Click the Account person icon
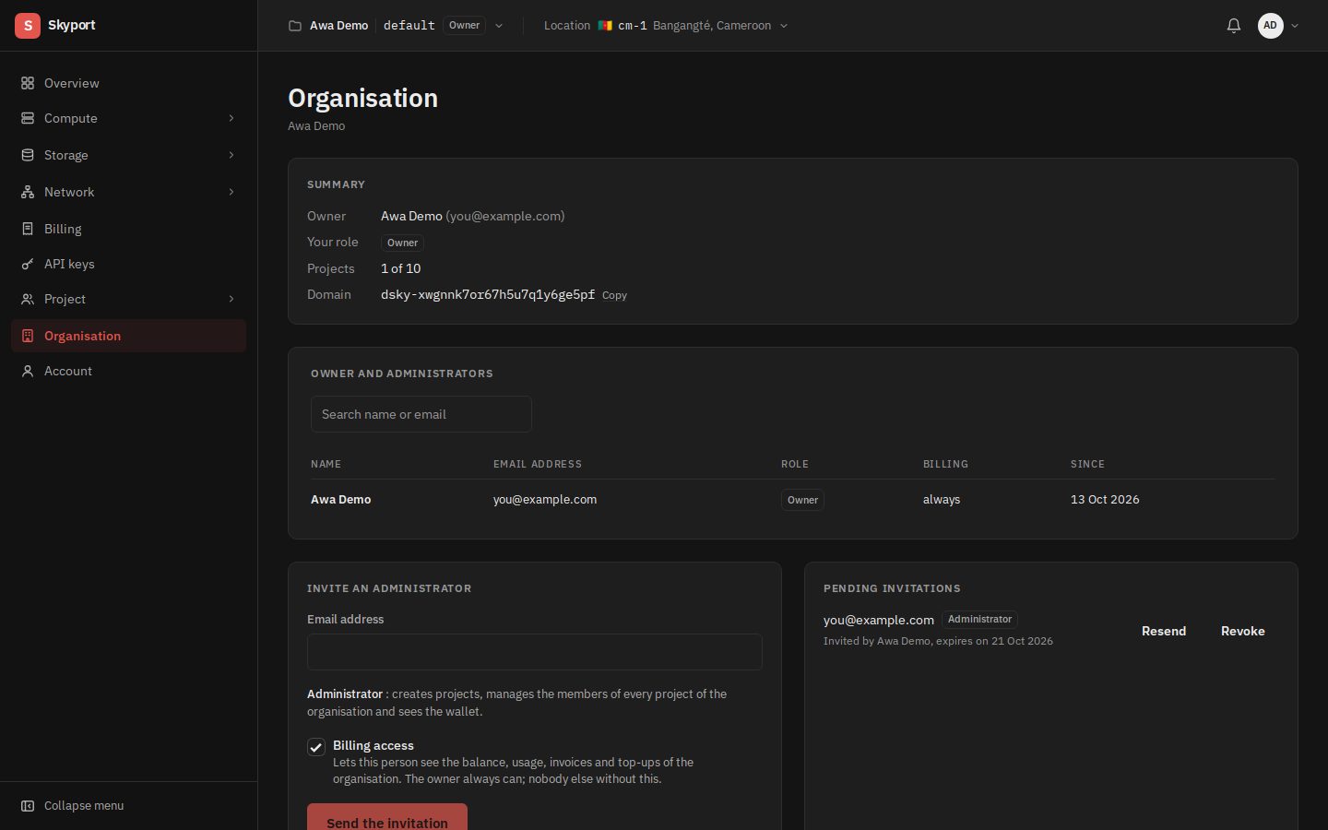 (28, 371)
